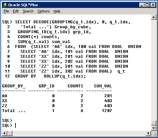Image resolution: width=158 pixels, height=138 pixels.
Task: Click DECODE keyword on the first line
Action: (x=41, y=22)
